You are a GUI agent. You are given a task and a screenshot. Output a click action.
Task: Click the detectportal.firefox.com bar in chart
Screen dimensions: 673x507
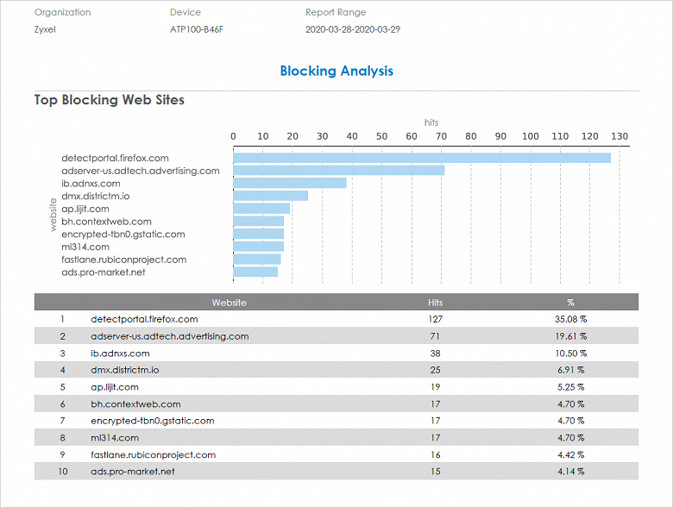422,158
